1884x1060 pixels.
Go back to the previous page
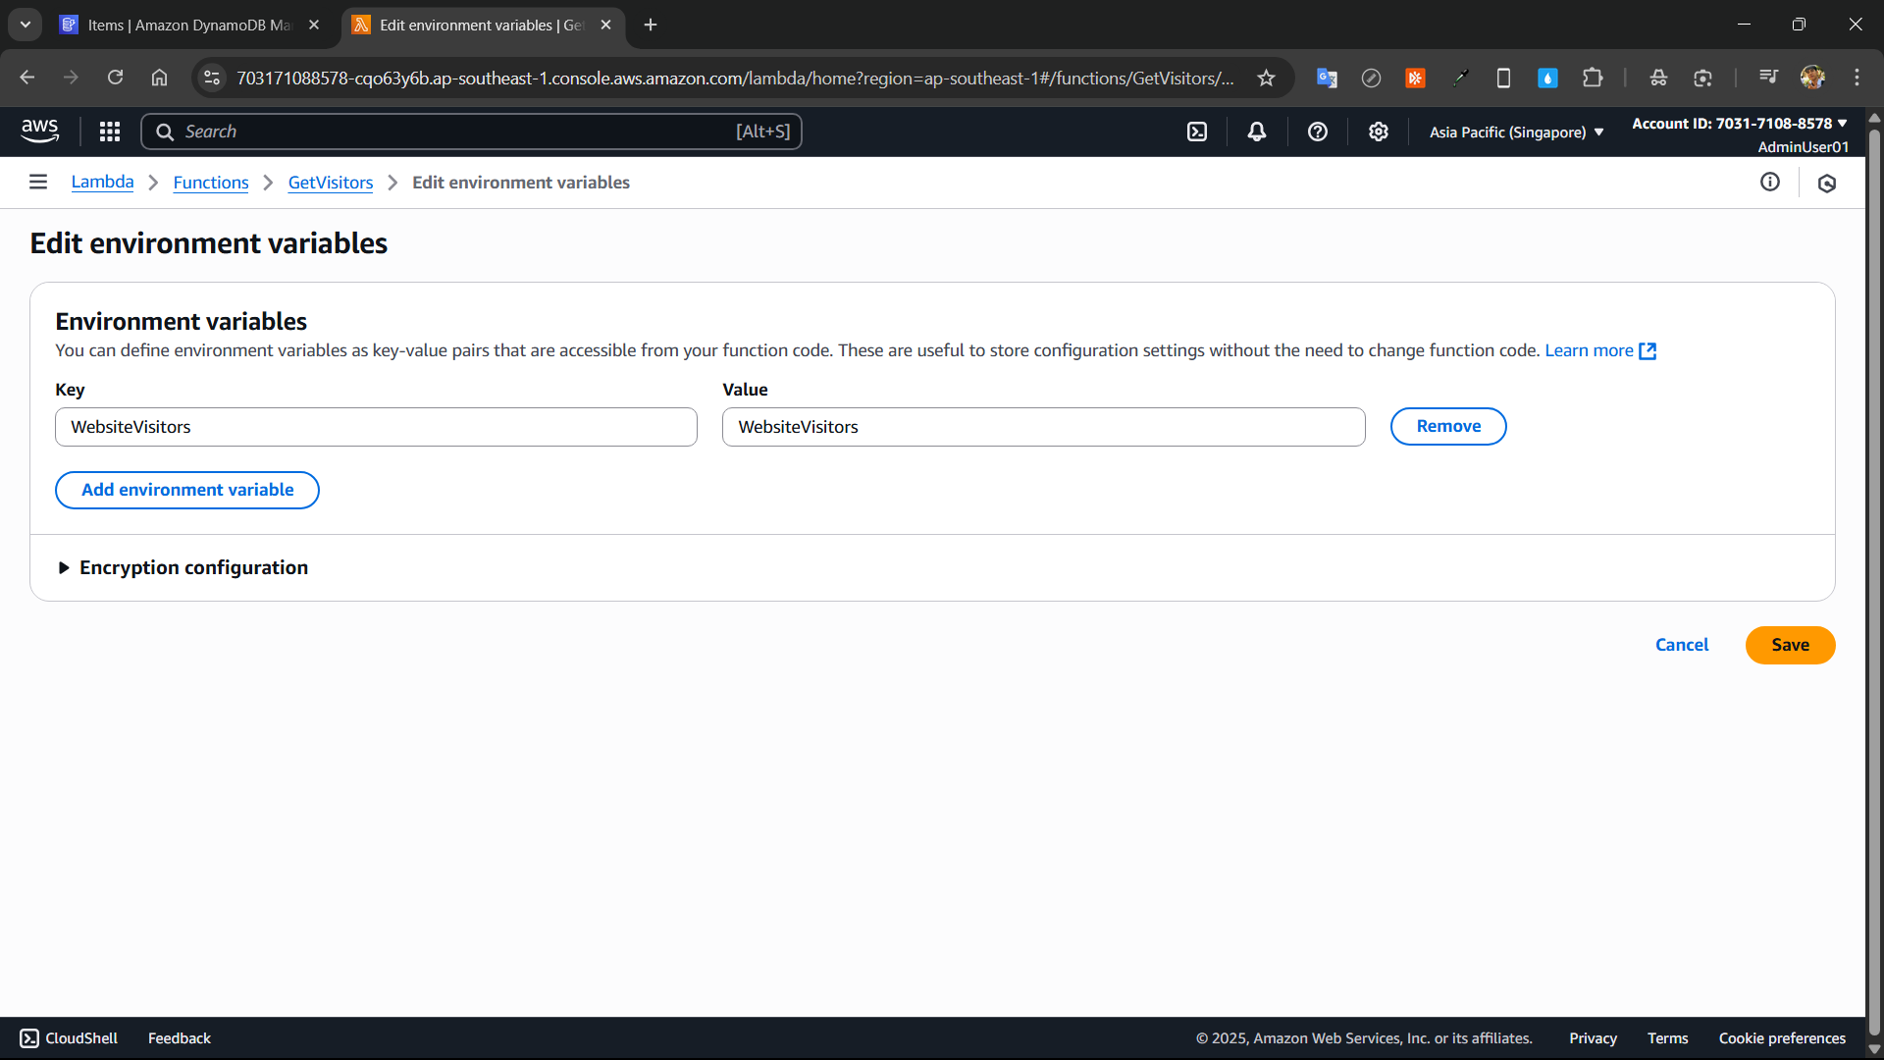27,78
